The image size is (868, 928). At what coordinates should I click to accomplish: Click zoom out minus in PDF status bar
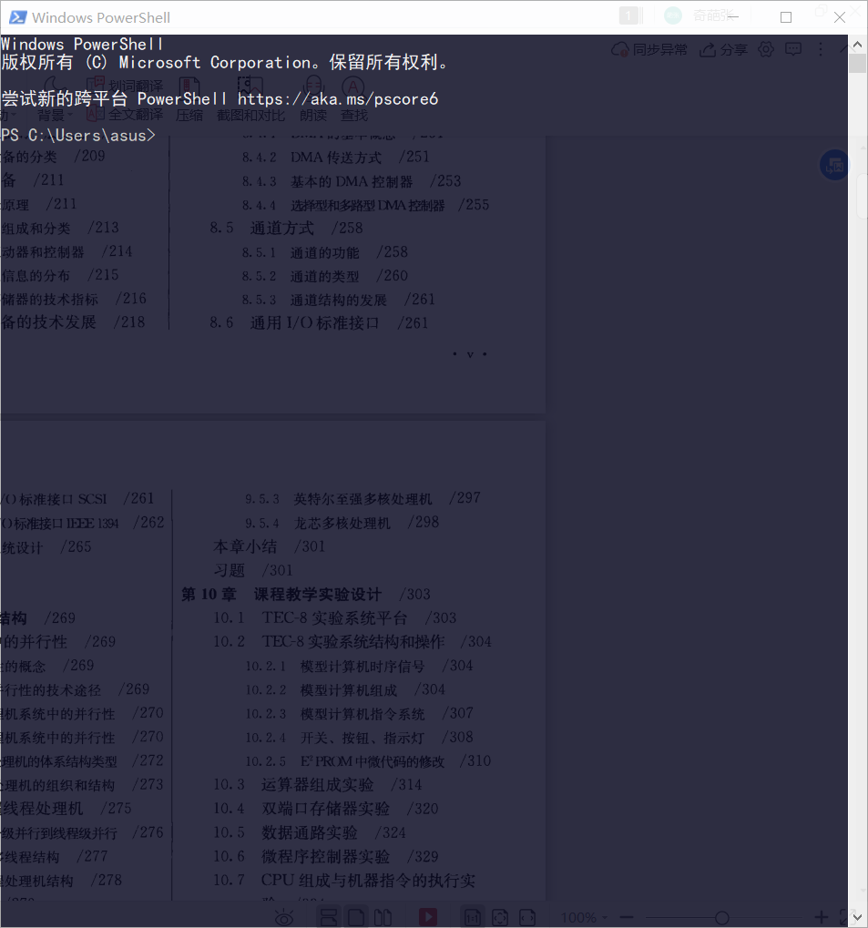pos(627,918)
